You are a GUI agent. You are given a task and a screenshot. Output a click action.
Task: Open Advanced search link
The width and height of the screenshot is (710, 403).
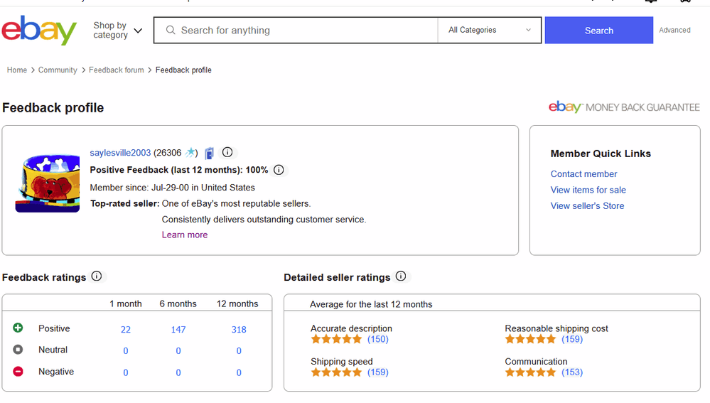674,31
